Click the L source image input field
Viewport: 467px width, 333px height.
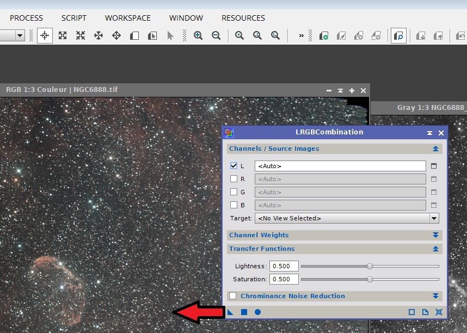coord(340,166)
